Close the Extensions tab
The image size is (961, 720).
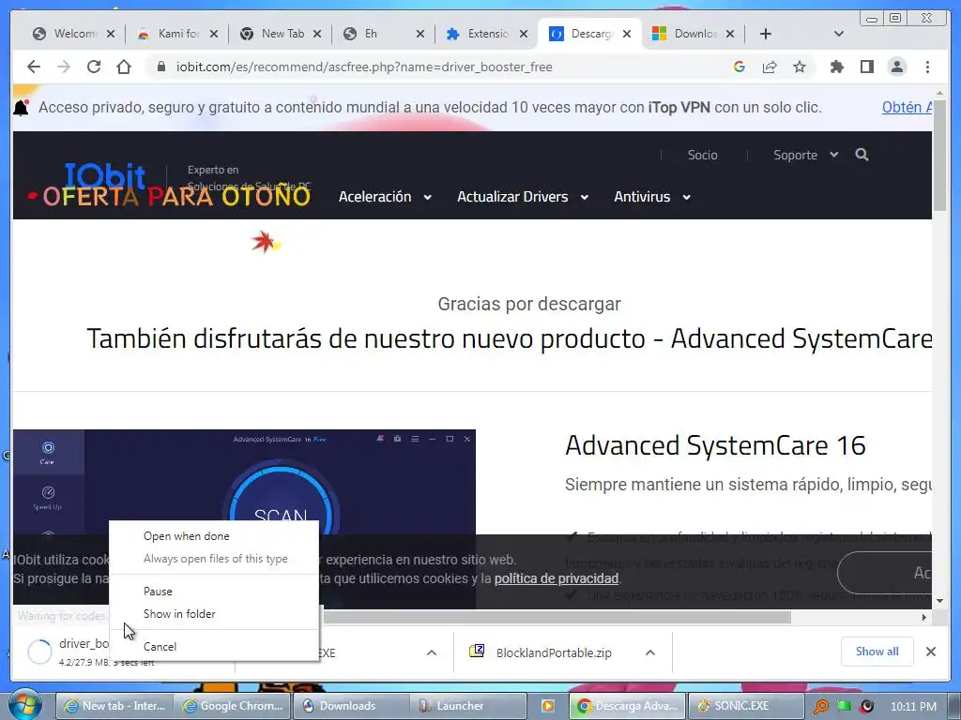[x=524, y=34]
